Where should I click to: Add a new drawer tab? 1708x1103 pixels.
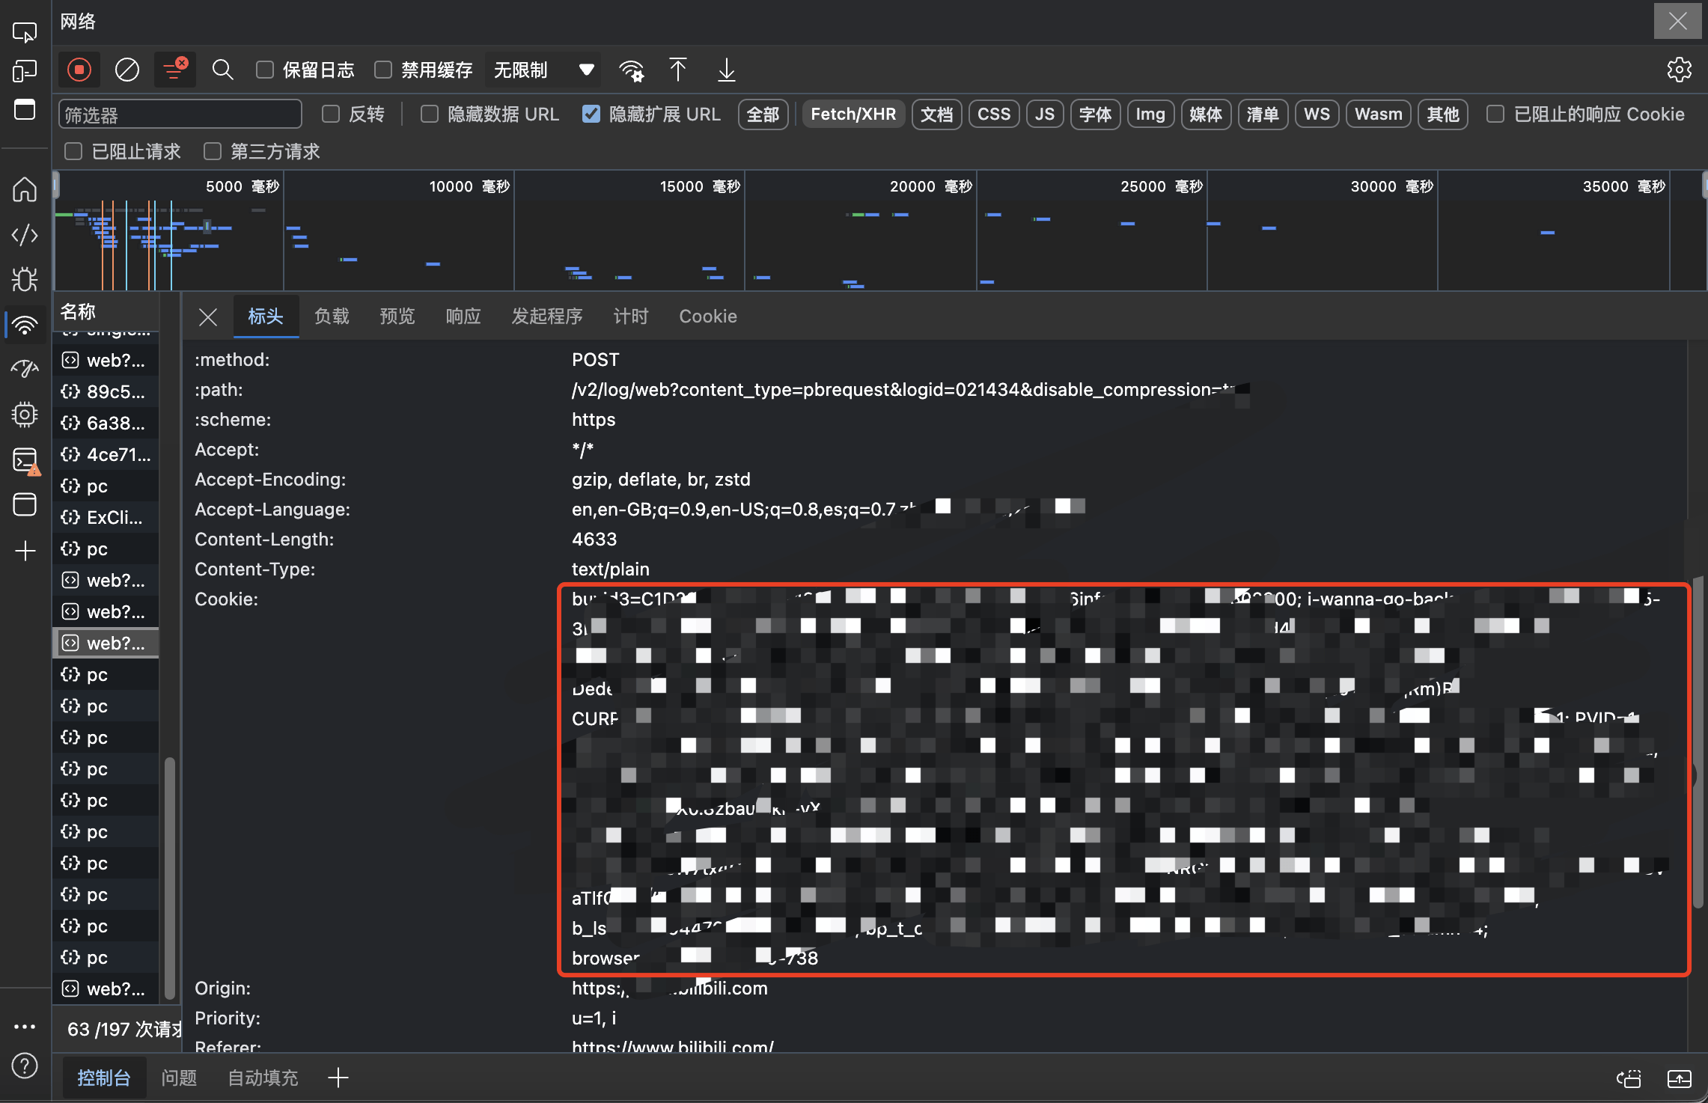coord(338,1078)
